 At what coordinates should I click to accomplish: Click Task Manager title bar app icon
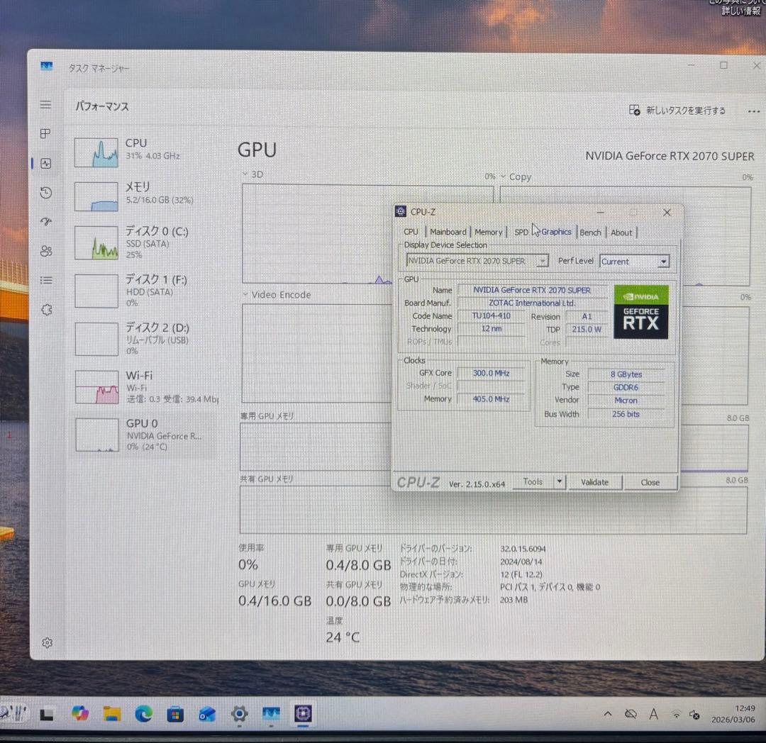[x=46, y=66]
